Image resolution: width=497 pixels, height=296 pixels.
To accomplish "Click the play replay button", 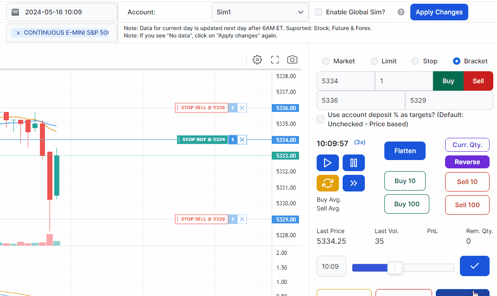I will click(x=328, y=163).
